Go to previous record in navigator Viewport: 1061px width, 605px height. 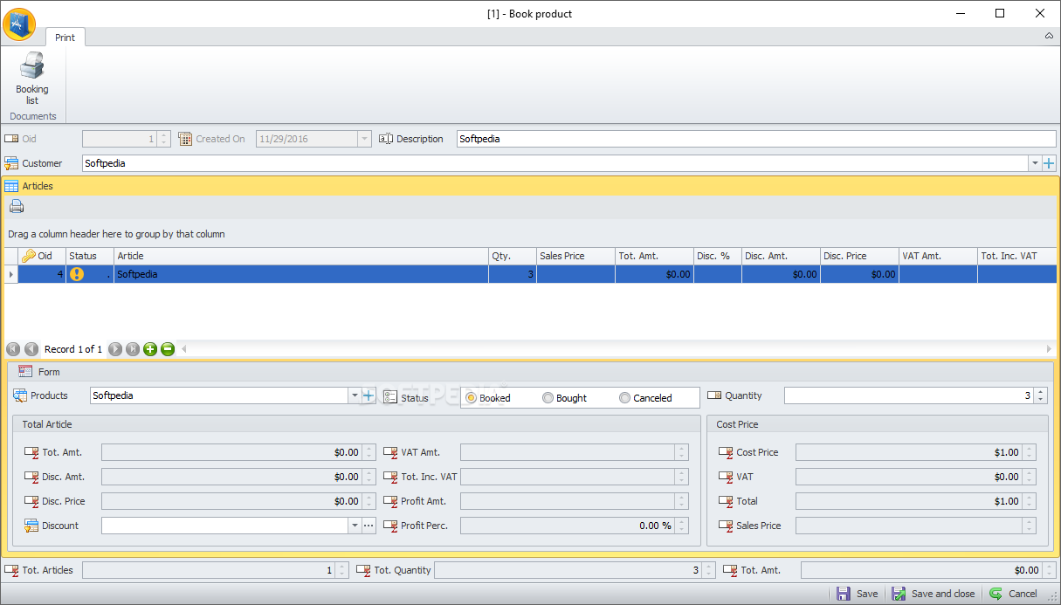[31, 349]
